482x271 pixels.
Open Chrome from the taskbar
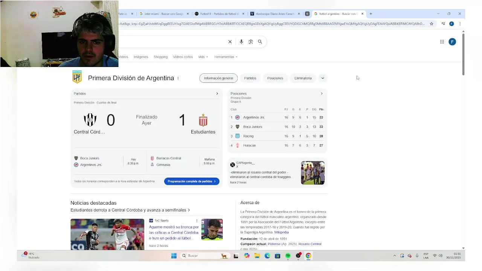pyautogui.click(x=308, y=256)
